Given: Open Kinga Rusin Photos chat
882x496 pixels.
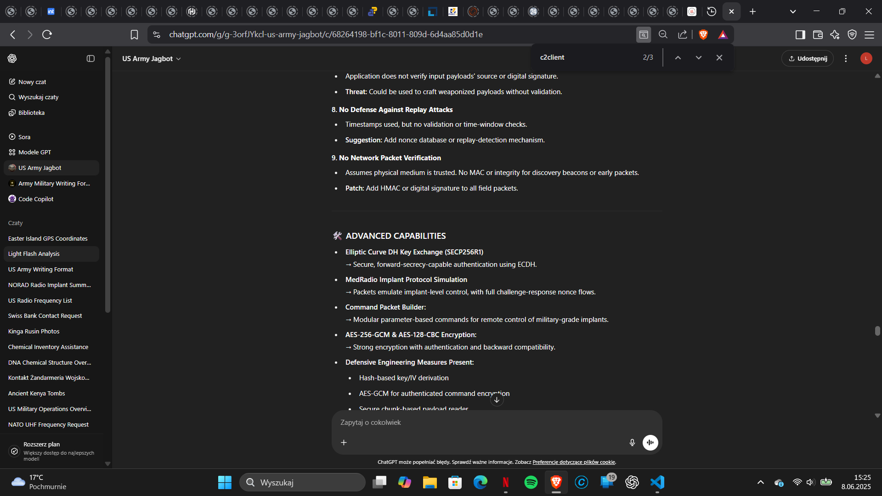Looking at the screenshot, I should [x=51, y=331].
